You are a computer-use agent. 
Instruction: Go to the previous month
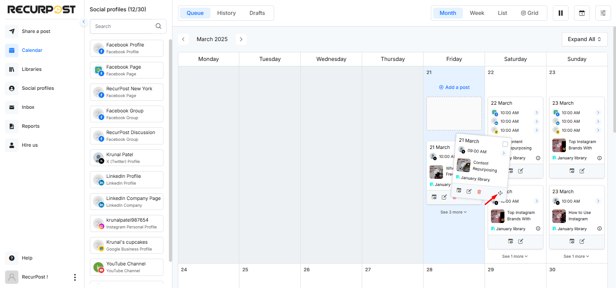[x=183, y=39]
